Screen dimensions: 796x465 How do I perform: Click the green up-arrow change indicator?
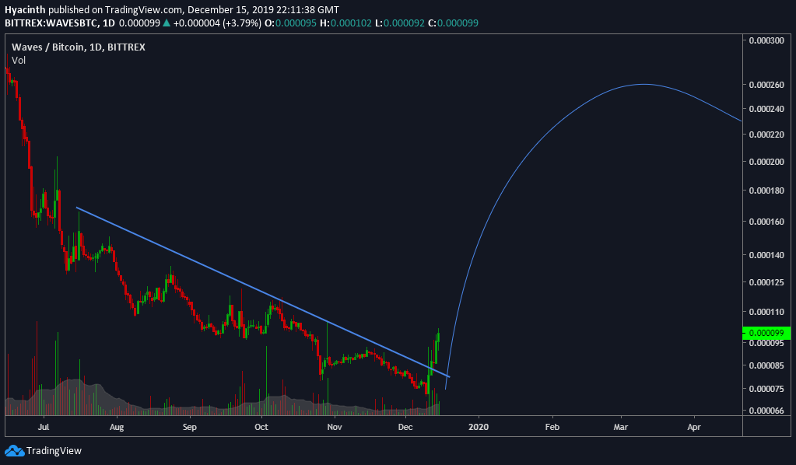(166, 23)
